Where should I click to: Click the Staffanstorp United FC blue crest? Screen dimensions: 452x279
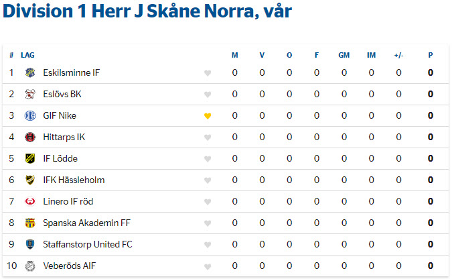pyautogui.click(x=30, y=244)
